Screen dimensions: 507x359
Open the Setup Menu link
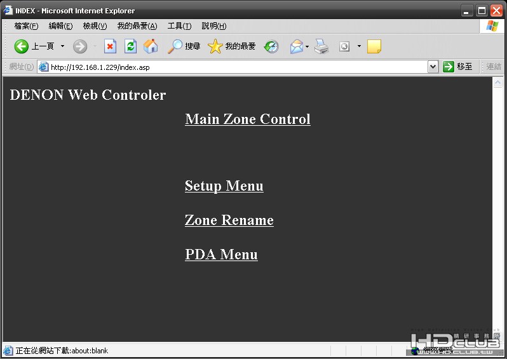pyautogui.click(x=224, y=186)
